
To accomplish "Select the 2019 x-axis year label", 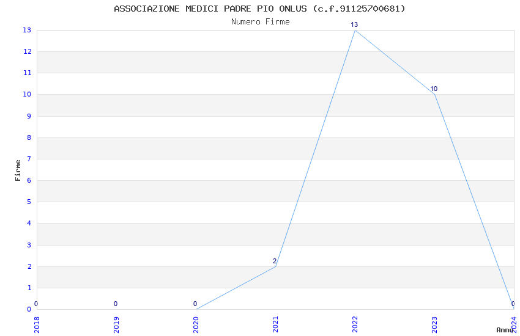I will pos(116,325).
